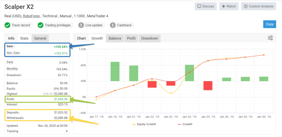The image size is (282, 137).
Task: Click the plus icon on Watch
Action: 224,6
